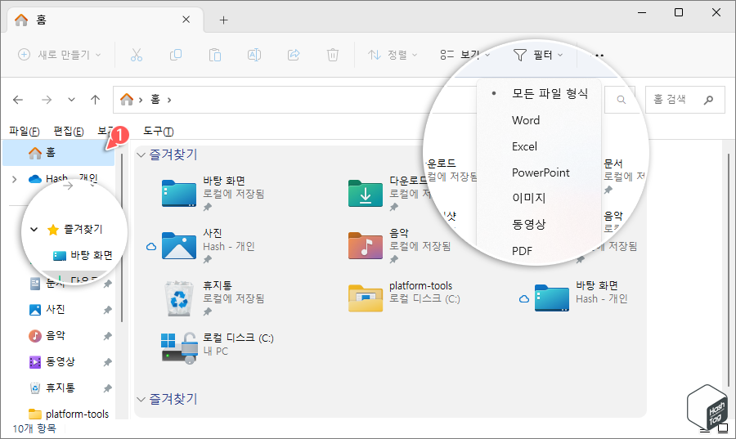Open 로컬 디스크 (C:) drive icon
Viewport: 736px width, 439px height.
179,348
